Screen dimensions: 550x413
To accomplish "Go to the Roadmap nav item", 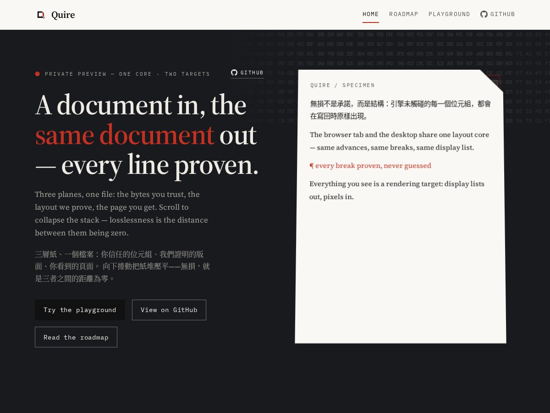I will coord(404,14).
